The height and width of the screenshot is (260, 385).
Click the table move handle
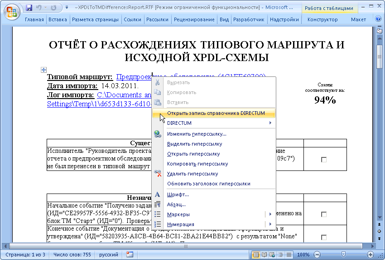[43, 70]
